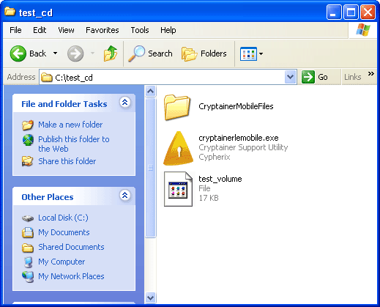The image size is (380, 307).
Task: Select the test_volume file icon
Action: [178, 189]
